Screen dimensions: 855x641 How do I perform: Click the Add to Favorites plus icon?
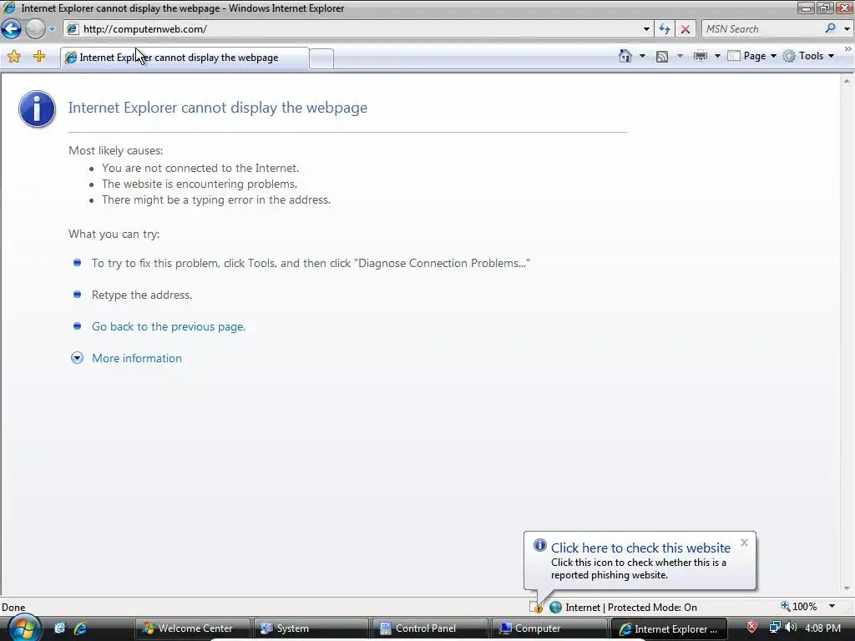point(39,56)
